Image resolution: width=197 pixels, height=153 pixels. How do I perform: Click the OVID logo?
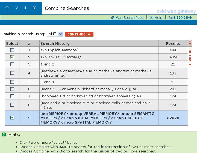[21, 8]
